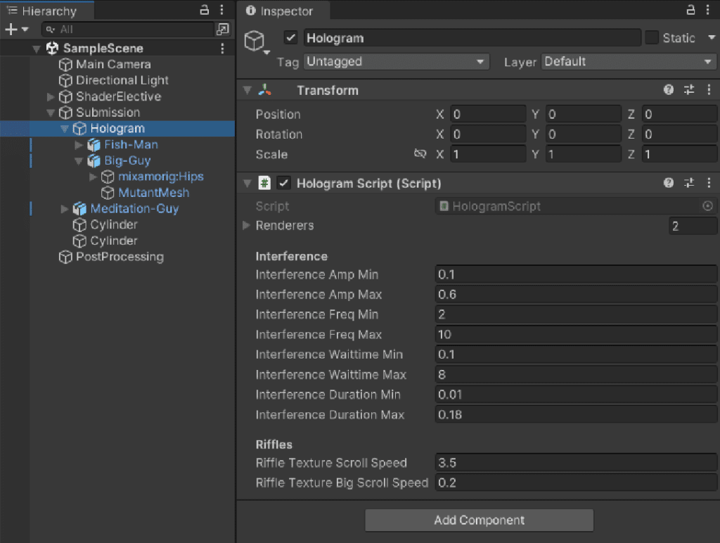This screenshot has height=543, width=720.
Task: Click the scale constrain proportions link icon
Action: point(420,154)
